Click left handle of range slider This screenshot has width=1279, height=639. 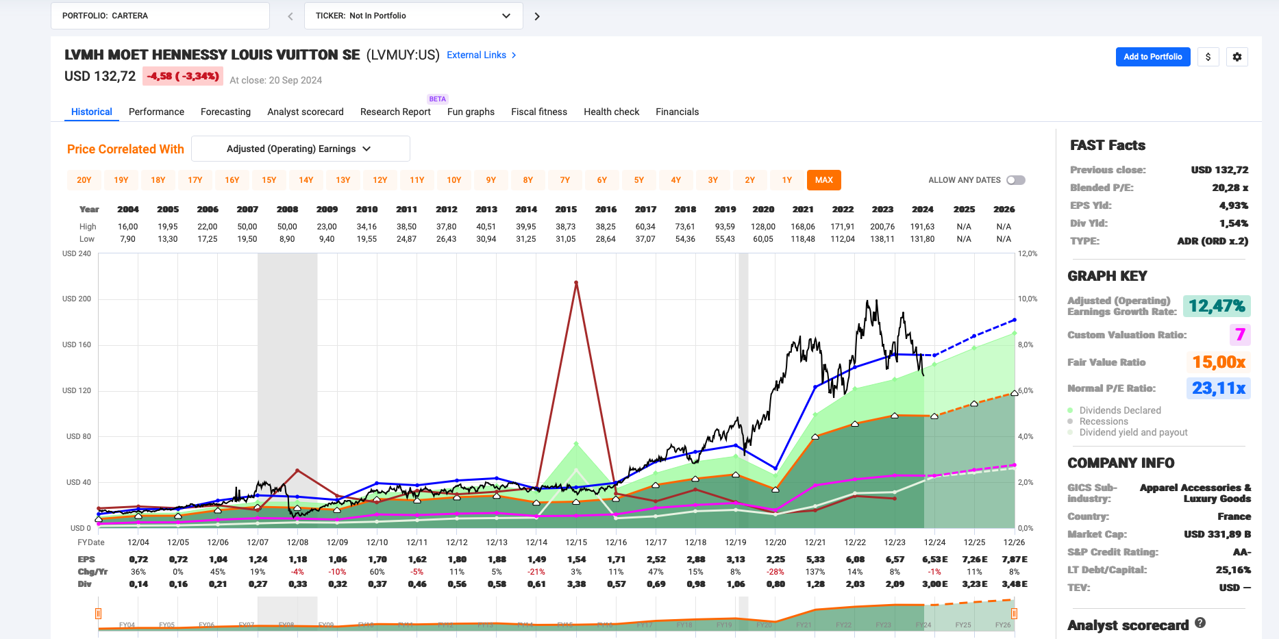(99, 614)
